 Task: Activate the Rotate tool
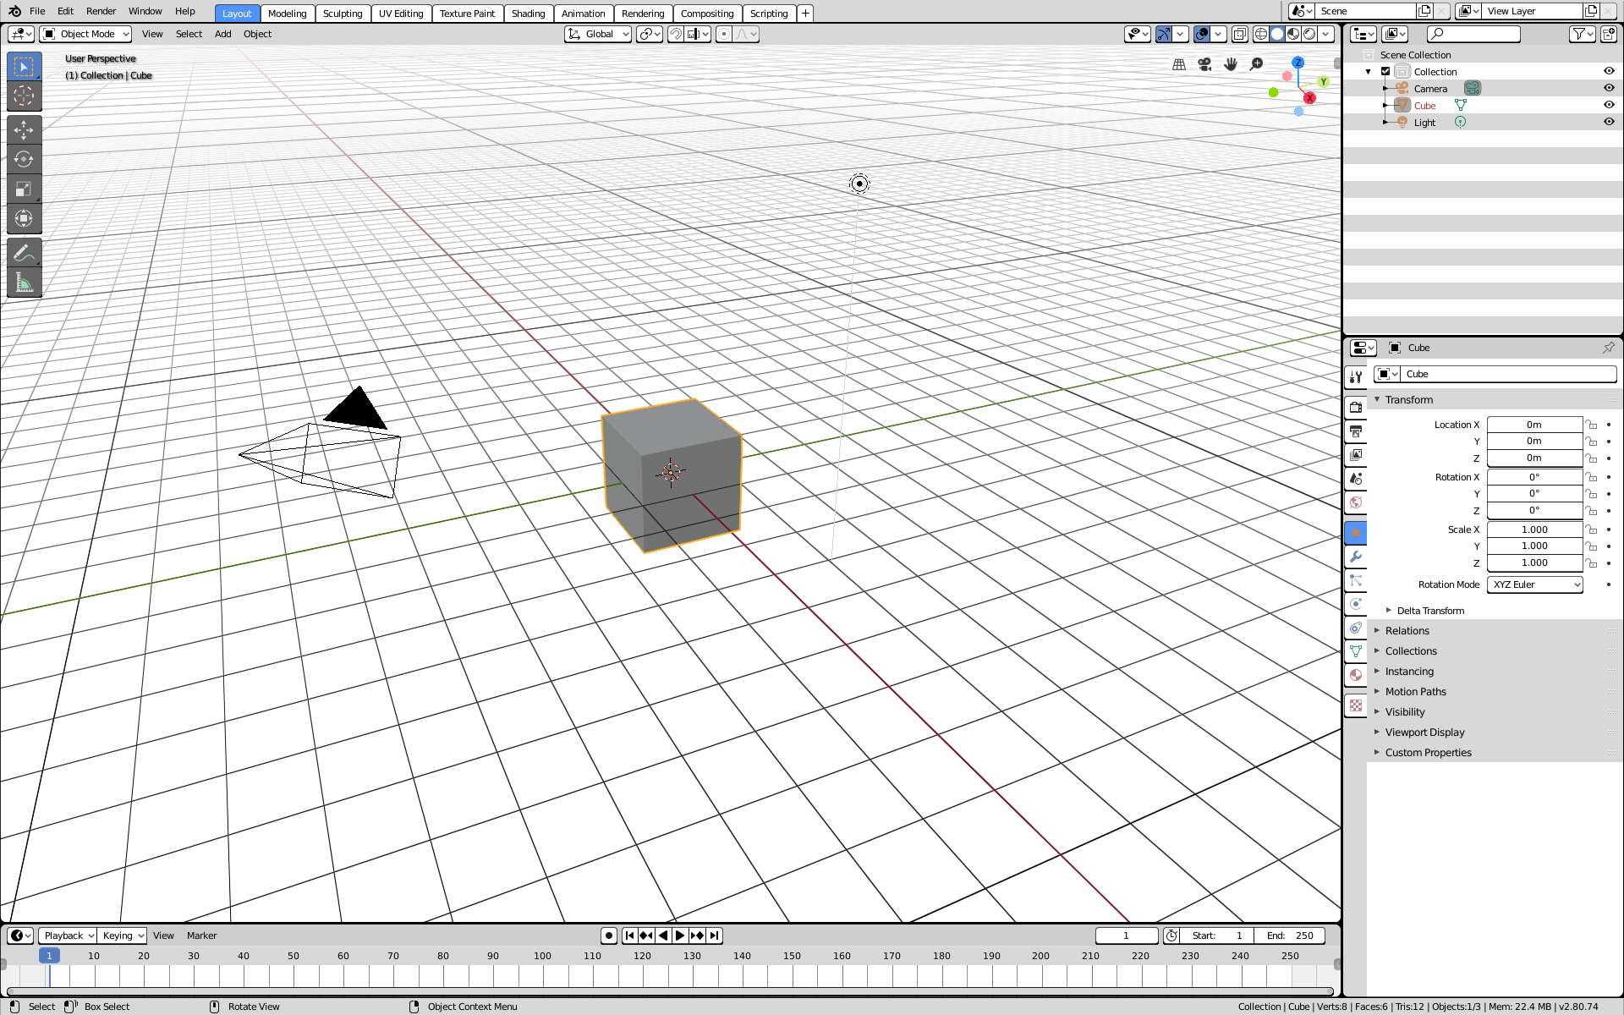[x=24, y=159]
